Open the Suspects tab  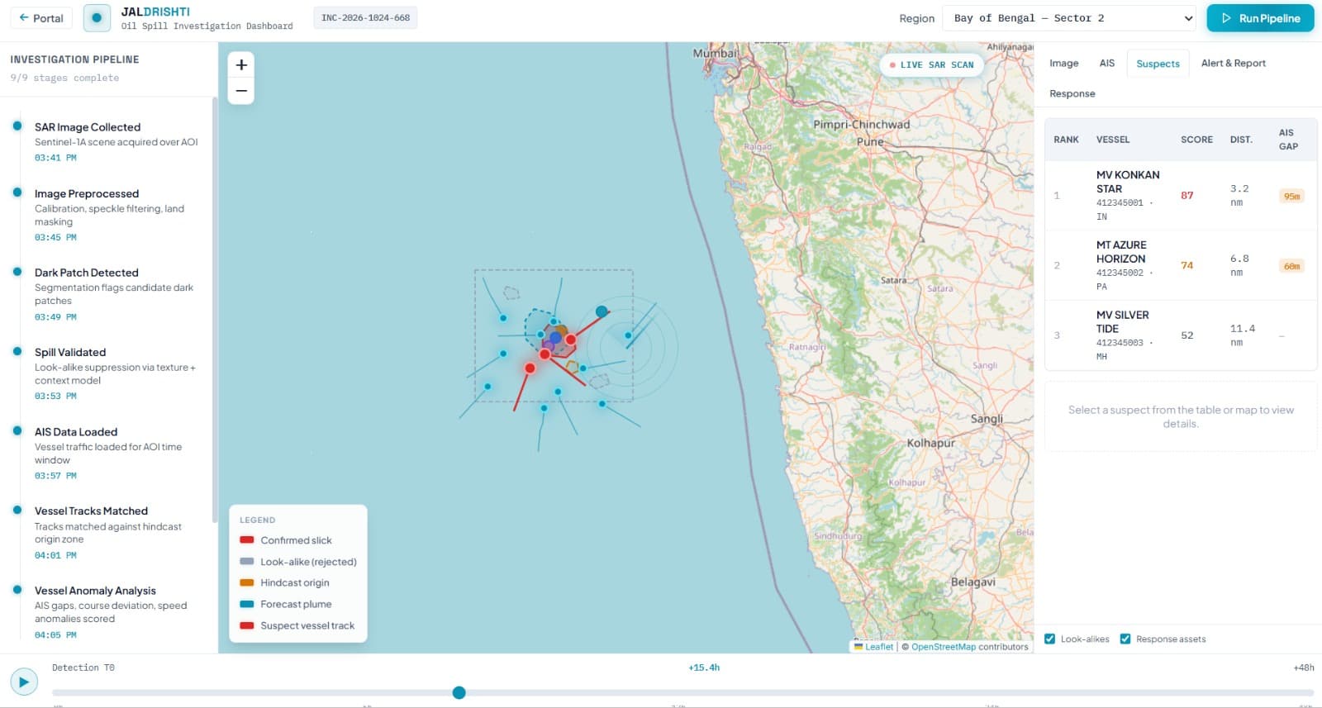1158,64
